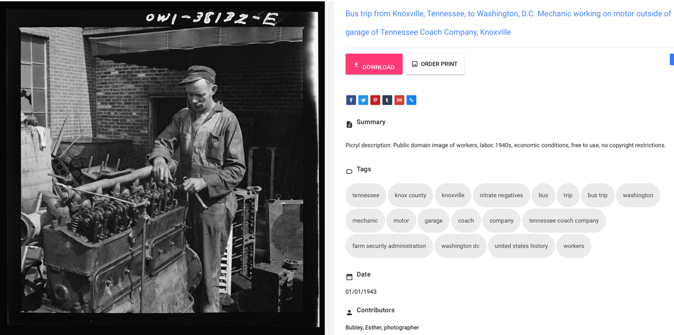The image size is (674, 335).
Task: Select the 'knox county' tag
Action: [410, 195]
